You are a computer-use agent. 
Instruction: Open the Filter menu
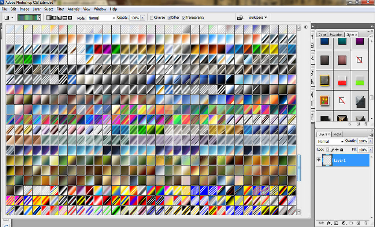(x=60, y=9)
